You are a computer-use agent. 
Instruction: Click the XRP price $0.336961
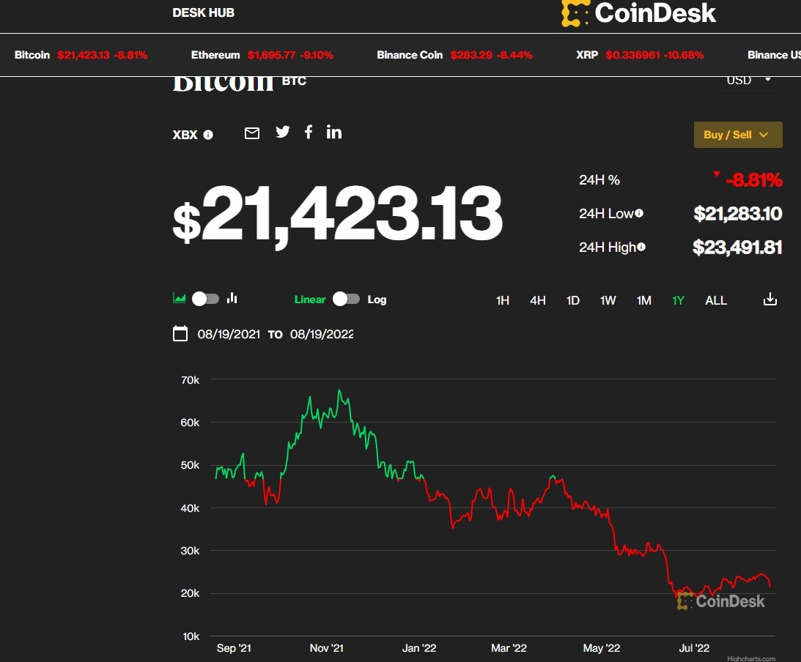tap(632, 55)
